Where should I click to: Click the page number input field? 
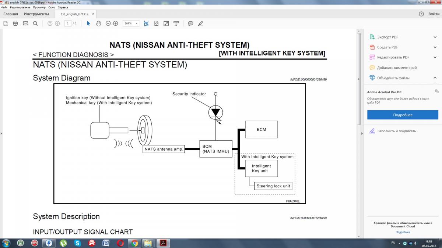point(68,23)
